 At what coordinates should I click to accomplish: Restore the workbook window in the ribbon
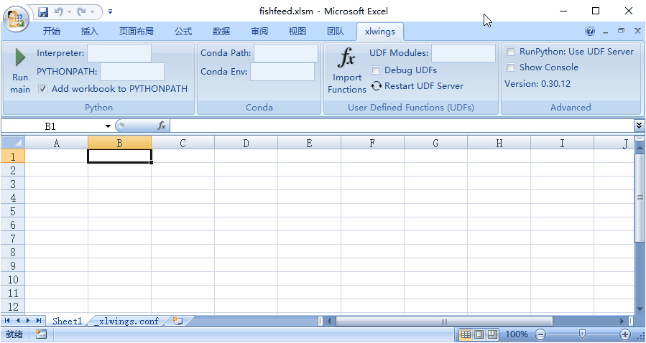(x=621, y=31)
